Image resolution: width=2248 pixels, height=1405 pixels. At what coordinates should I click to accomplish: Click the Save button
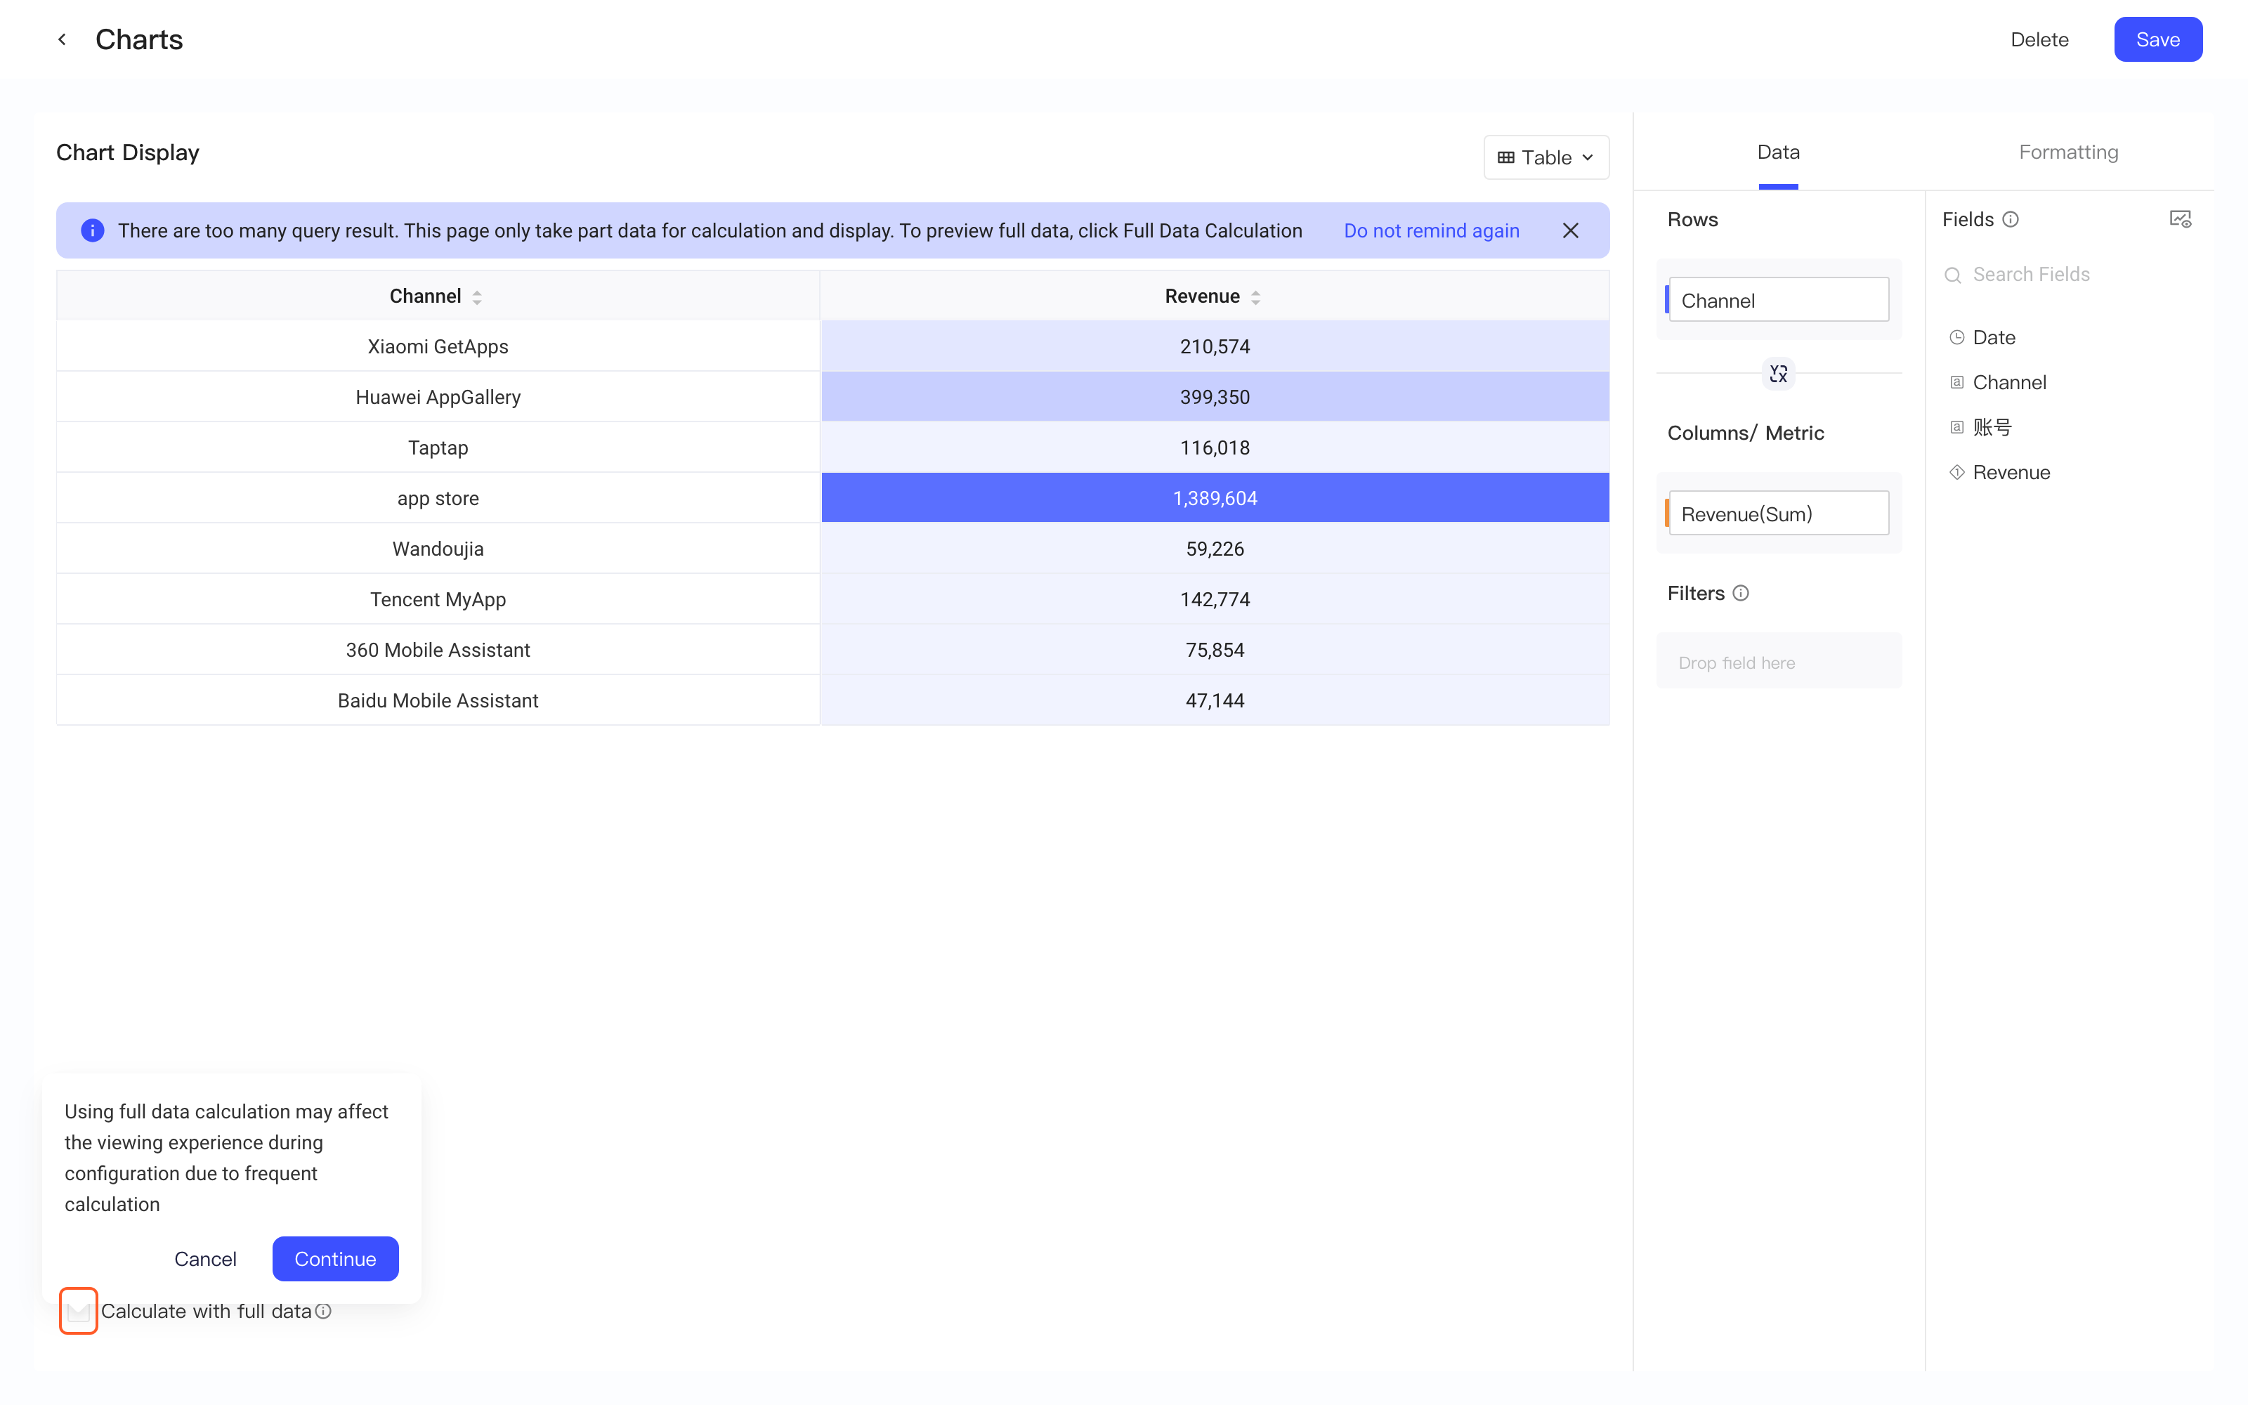[x=2157, y=39]
